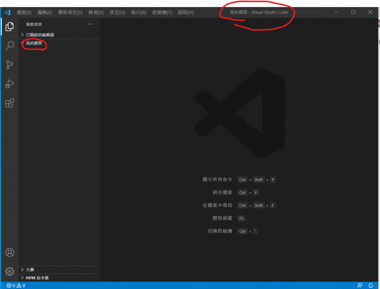This screenshot has height=289, width=380.
Task: Open the 執行(R) menu
Action: click(139, 12)
